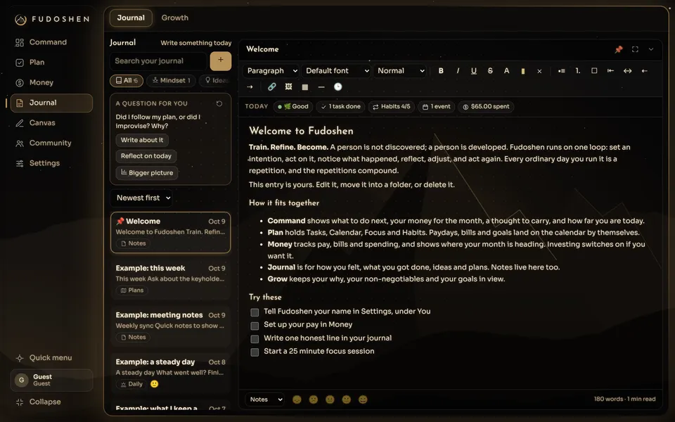Open the Notes entry type dropdown

(265, 399)
